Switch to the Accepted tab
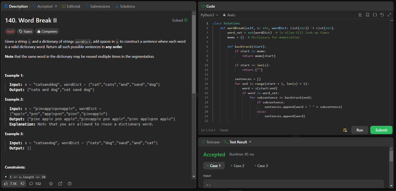This screenshot has height=191, width=396. (x=42, y=6)
